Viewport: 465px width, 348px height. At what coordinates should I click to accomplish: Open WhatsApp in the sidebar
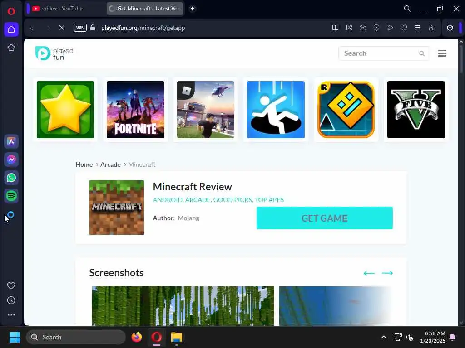[11, 178]
